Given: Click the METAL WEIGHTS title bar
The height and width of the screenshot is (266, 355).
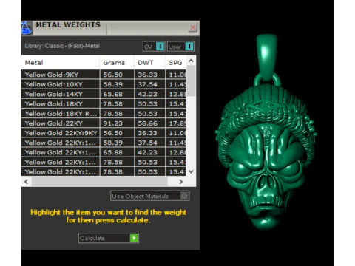Looking at the screenshot, I should [x=110, y=28].
